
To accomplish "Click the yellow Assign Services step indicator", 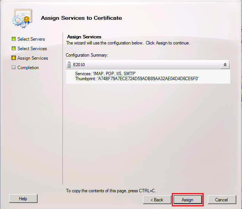I will tap(14, 58).
